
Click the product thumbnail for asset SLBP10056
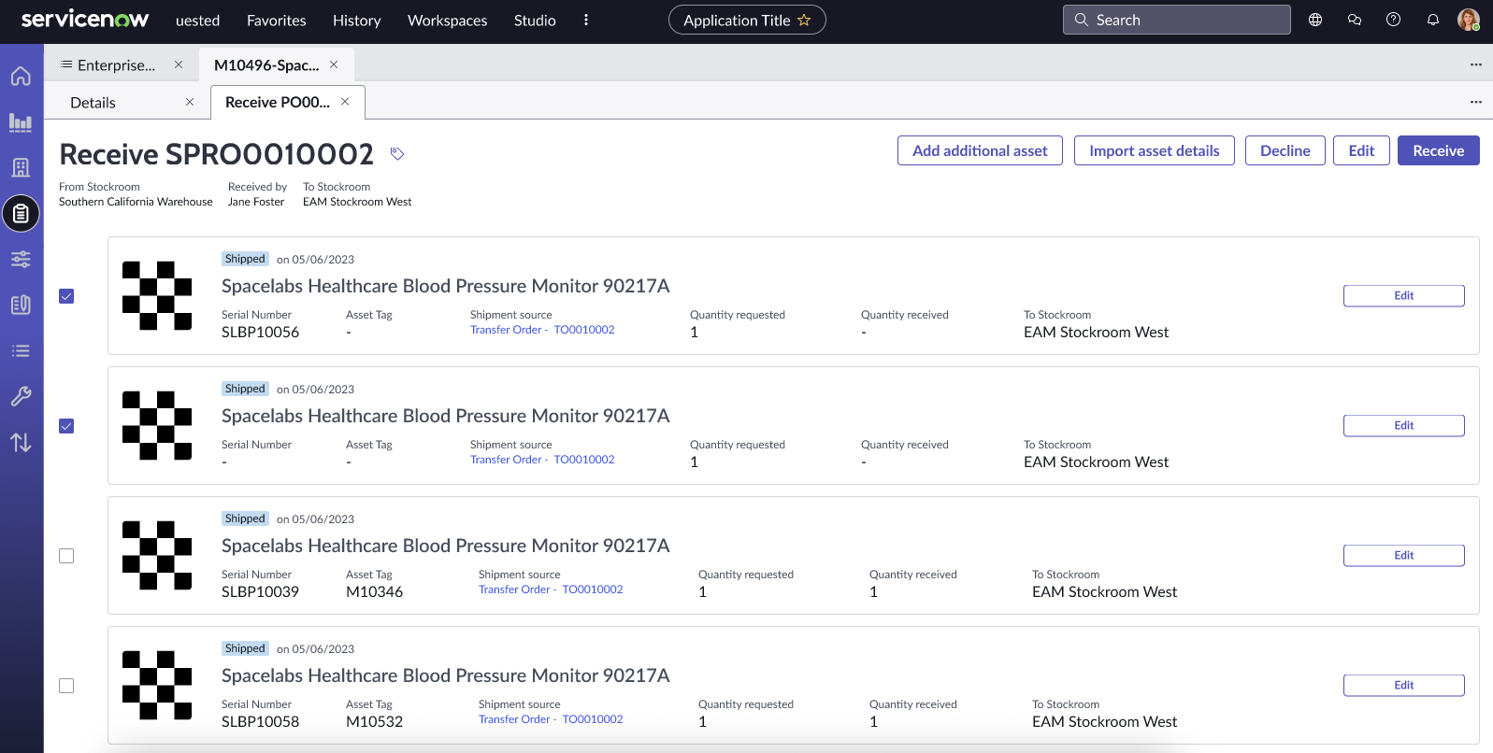(157, 295)
